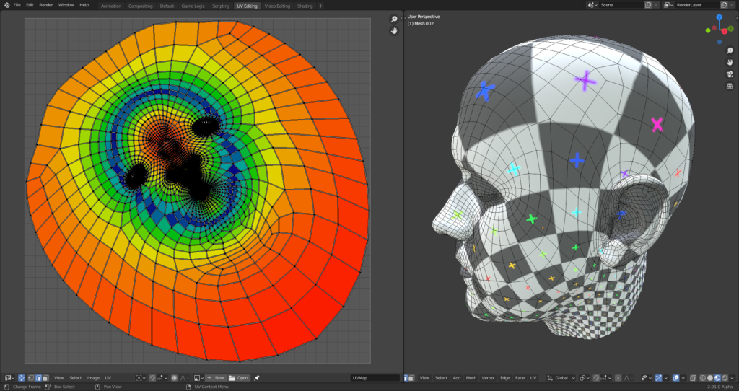Click new scene copy icon beside Scene
The height and width of the screenshot is (391, 739).
click(648, 5)
